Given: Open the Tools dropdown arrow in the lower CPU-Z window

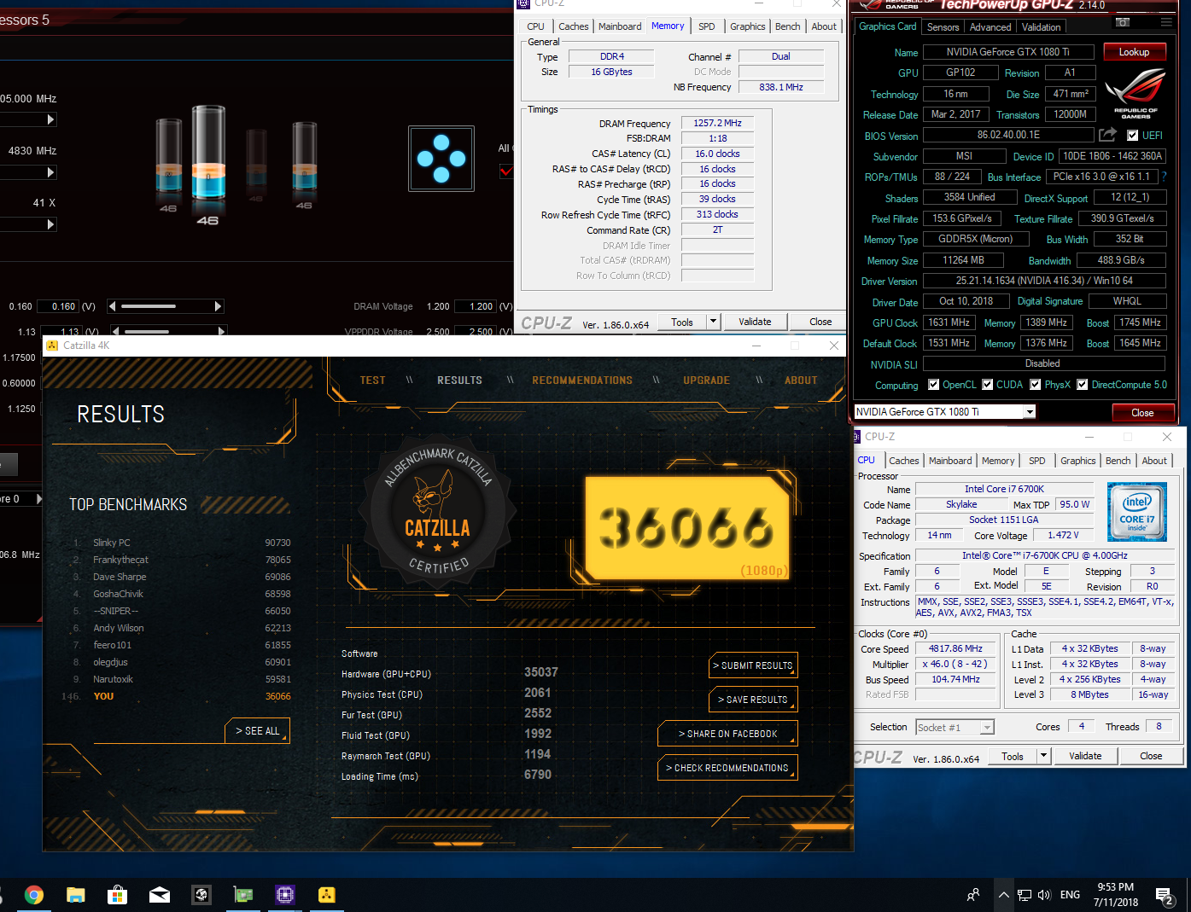Looking at the screenshot, I should click(1043, 756).
